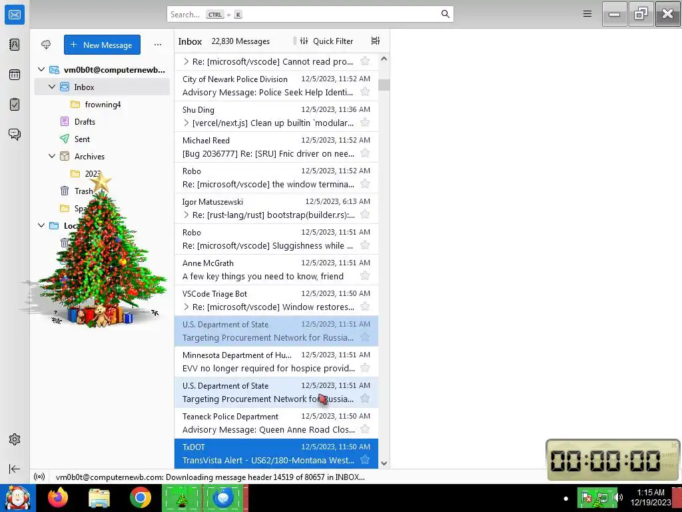The width and height of the screenshot is (682, 512).
Task: Expand the Shu Ding vercel thread
Action: [186, 123]
